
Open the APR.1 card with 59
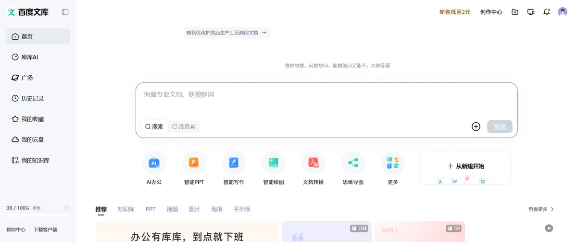420,231
